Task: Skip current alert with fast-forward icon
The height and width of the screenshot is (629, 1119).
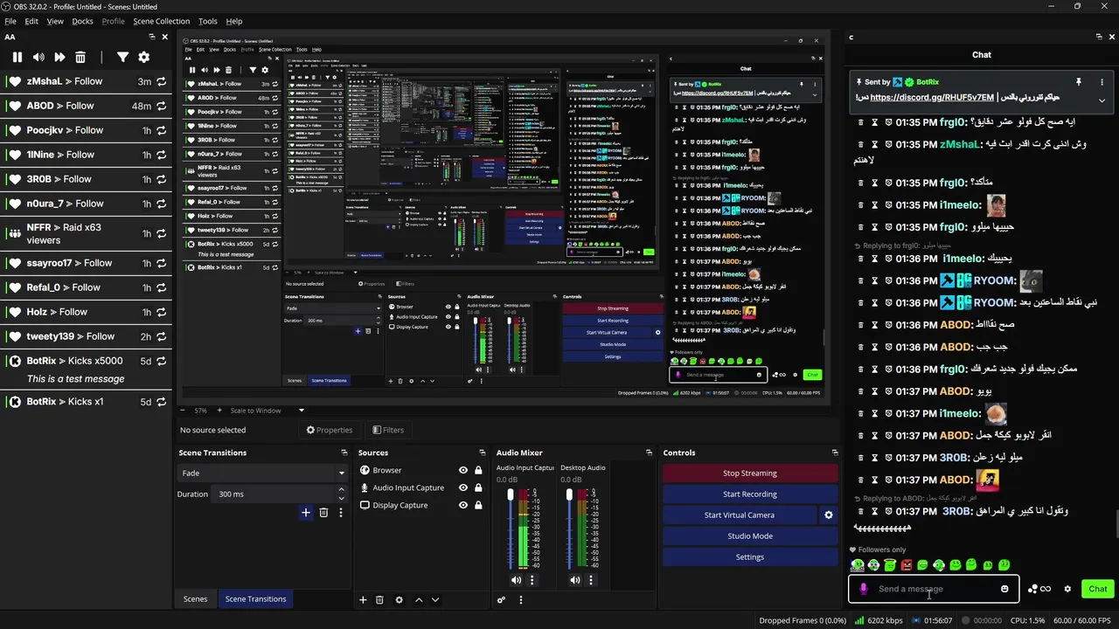Action: [59, 57]
